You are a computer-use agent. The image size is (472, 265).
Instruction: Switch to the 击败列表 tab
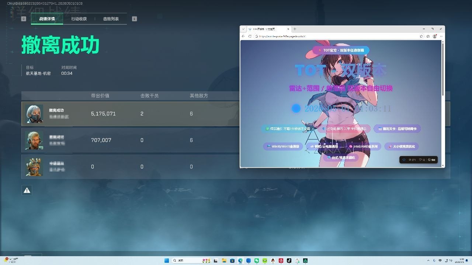pos(111,19)
